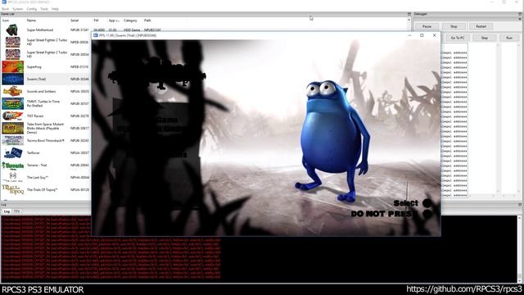Sort game list by Icon column
The image size is (524, 295).
click(x=6, y=20)
